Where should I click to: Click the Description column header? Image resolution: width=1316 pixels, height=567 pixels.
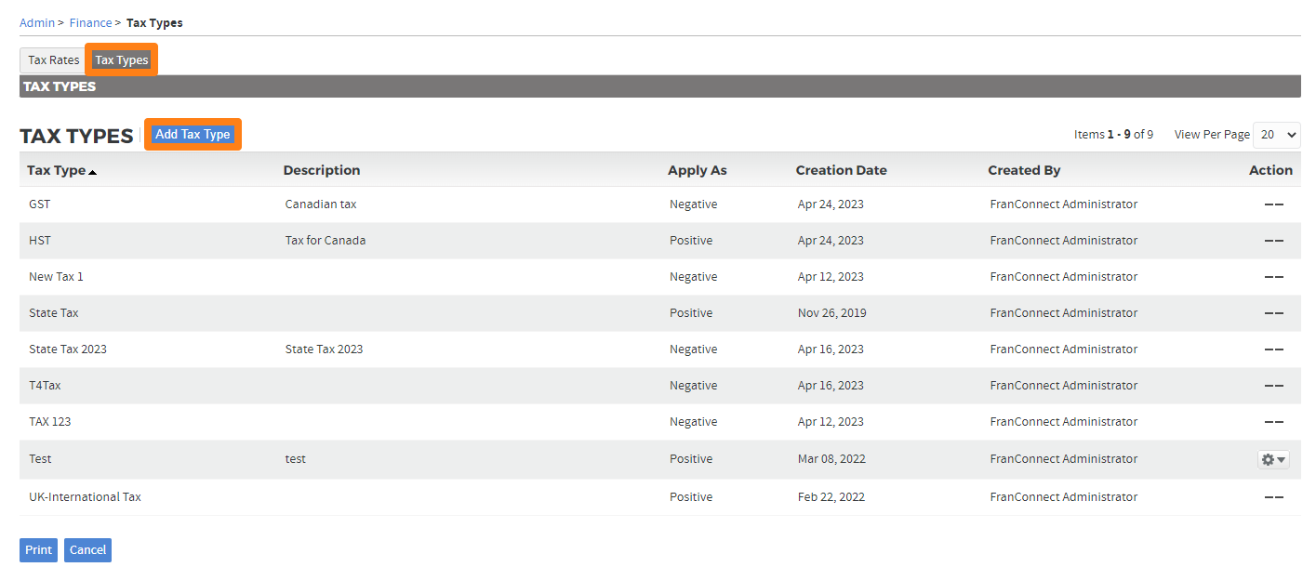click(x=321, y=170)
